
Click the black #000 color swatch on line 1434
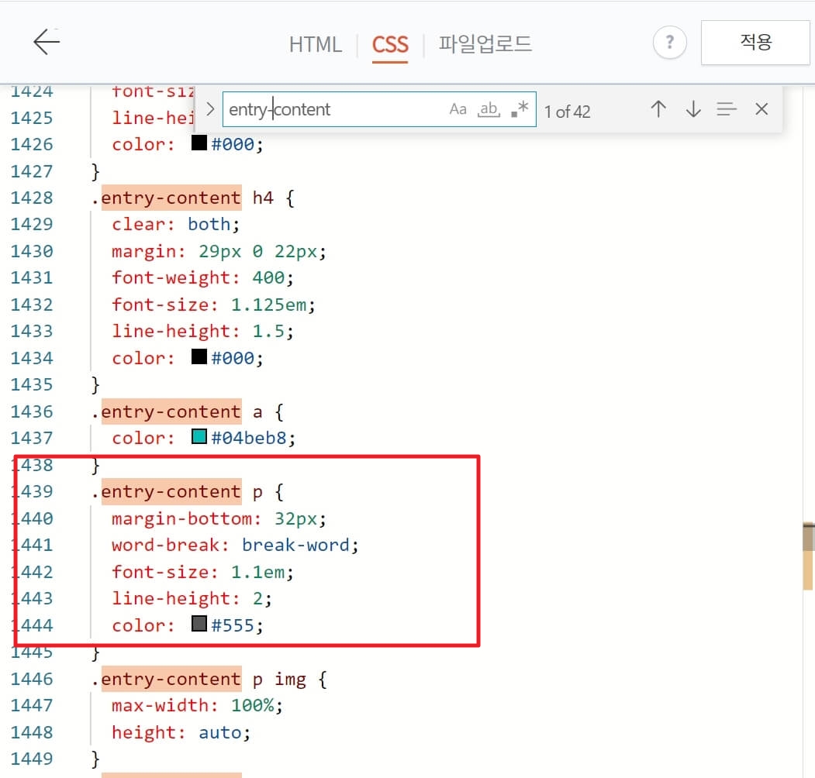pos(198,357)
